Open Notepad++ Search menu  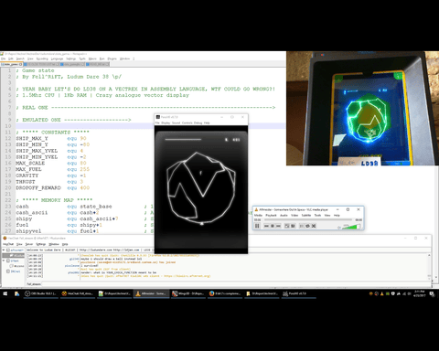point(20,58)
